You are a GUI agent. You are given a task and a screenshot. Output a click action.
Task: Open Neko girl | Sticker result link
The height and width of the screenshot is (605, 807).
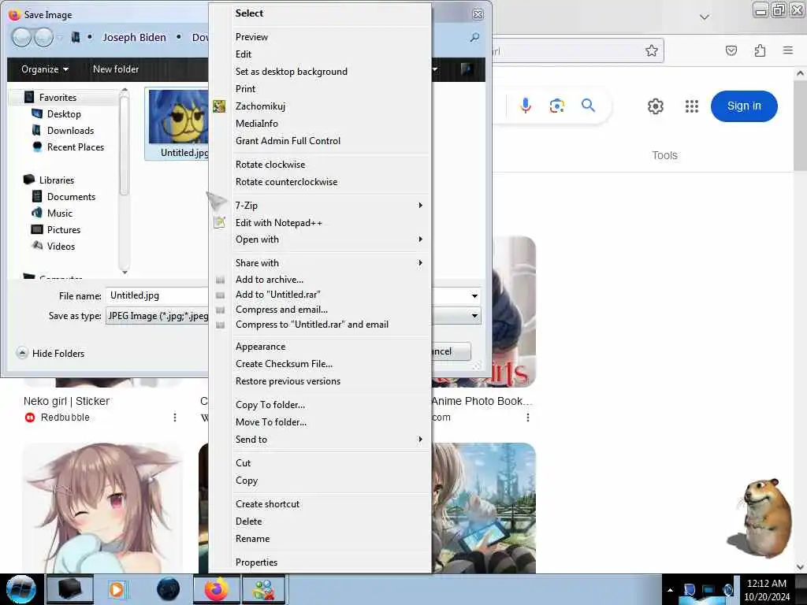coord(66,401)
